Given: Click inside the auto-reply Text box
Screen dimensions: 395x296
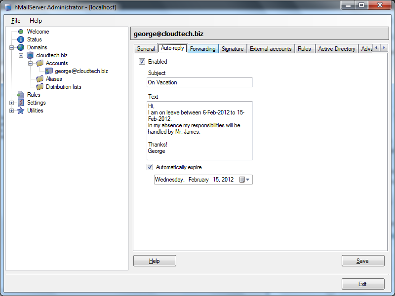Looking at the screenshot, I should (199, 131).
